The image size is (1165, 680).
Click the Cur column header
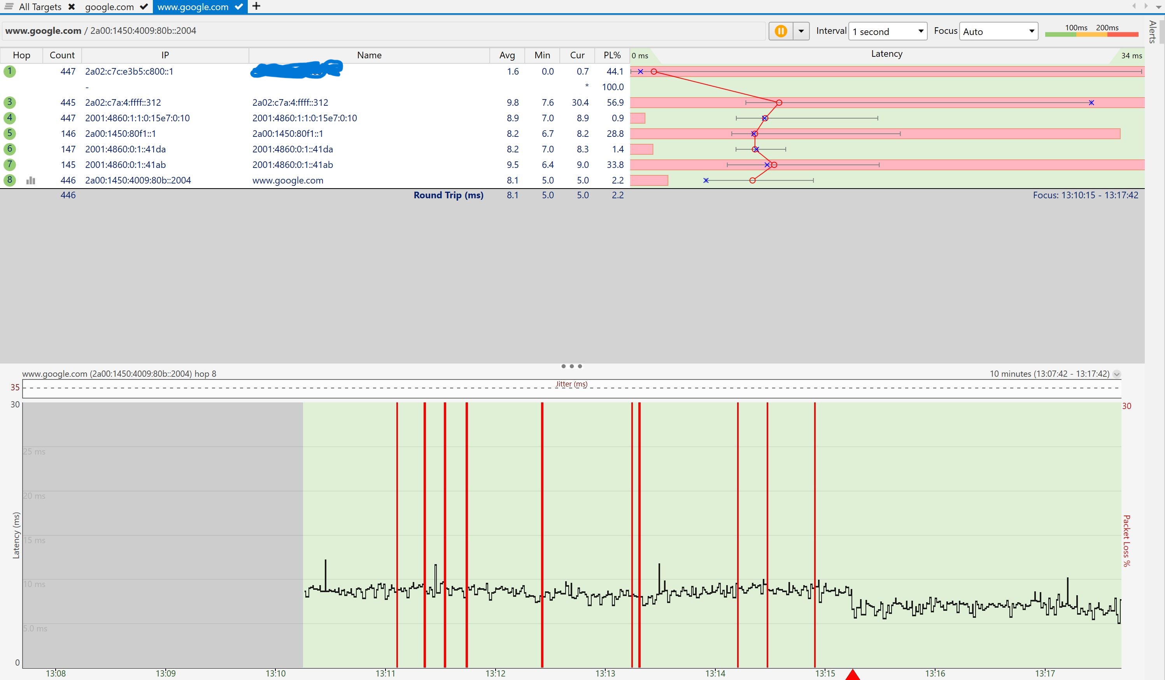(577, 55)
